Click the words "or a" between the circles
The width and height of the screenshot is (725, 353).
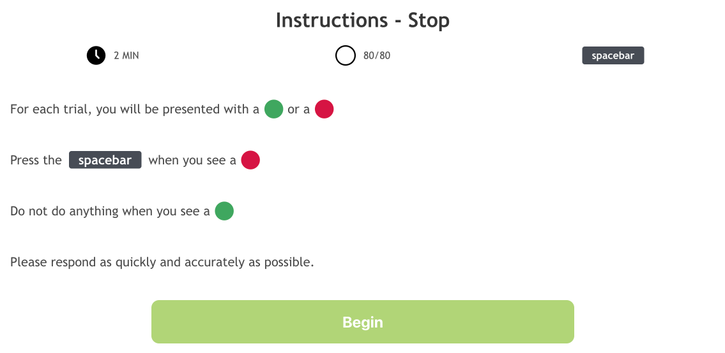pos(298,110)
